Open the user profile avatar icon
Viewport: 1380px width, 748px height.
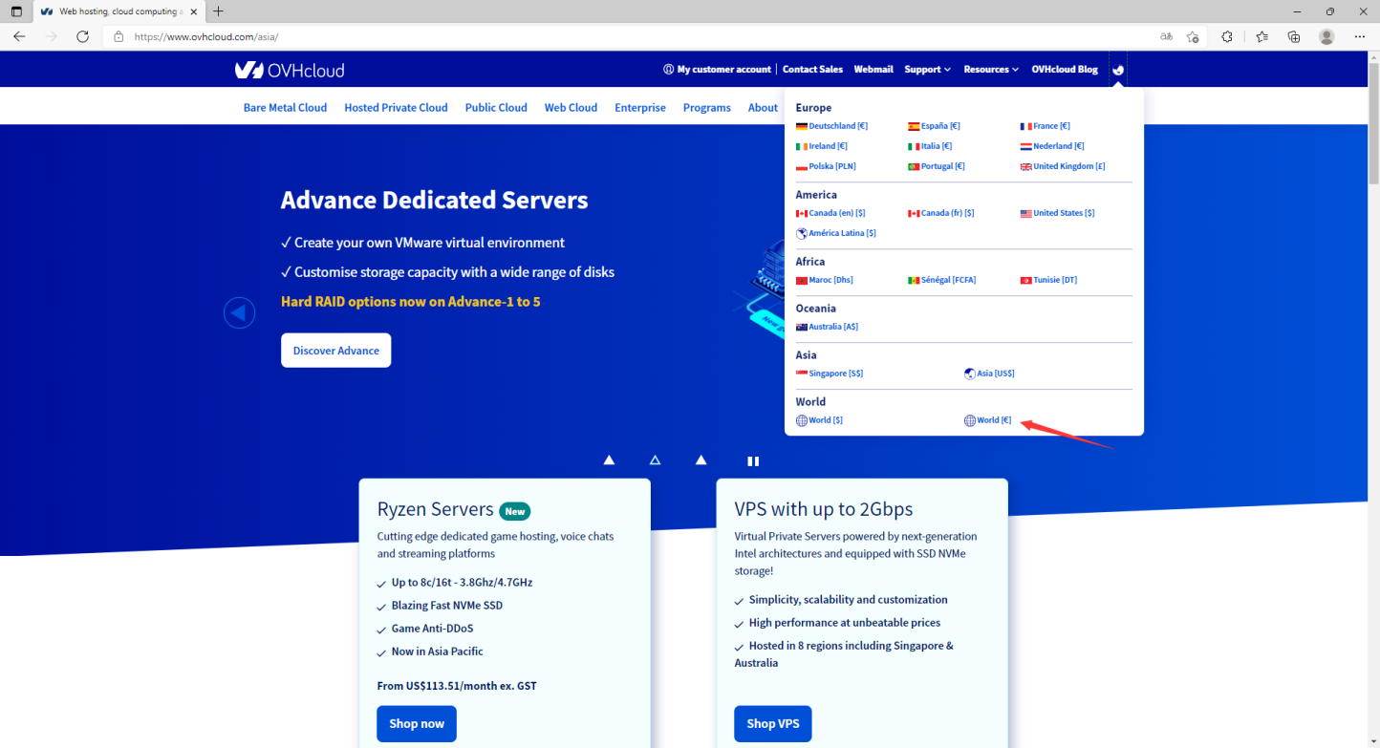1326,36
